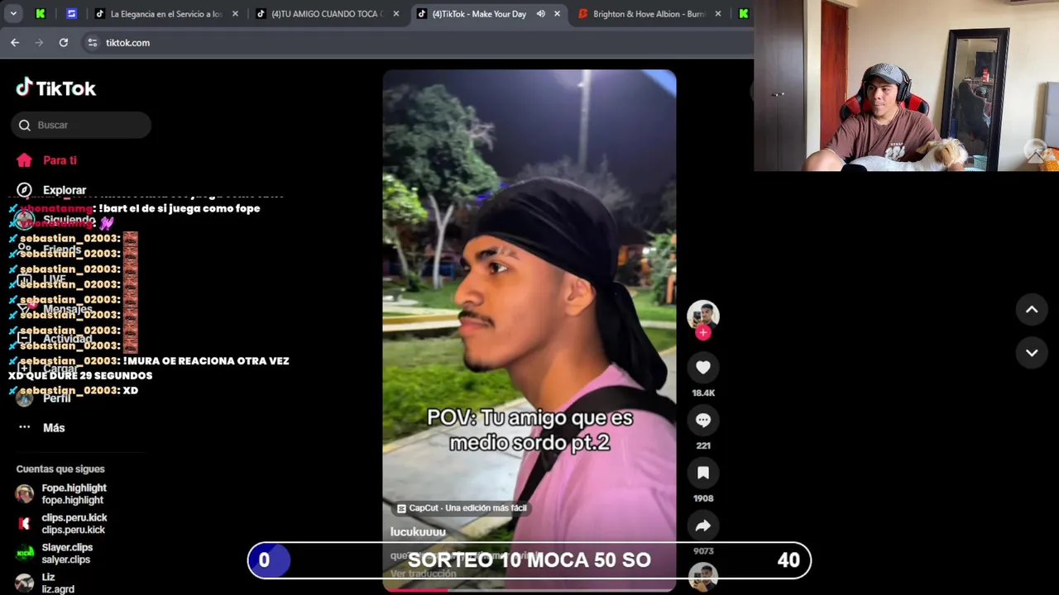This screenshot has width=1059, height=595.
Task: Open the video creator's avatar
Action: [x=702, y=316]
